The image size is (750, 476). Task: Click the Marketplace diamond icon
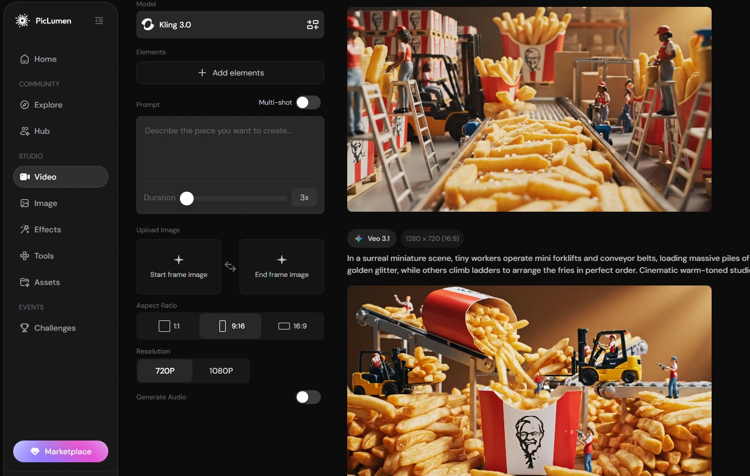[x=35, y=451]
